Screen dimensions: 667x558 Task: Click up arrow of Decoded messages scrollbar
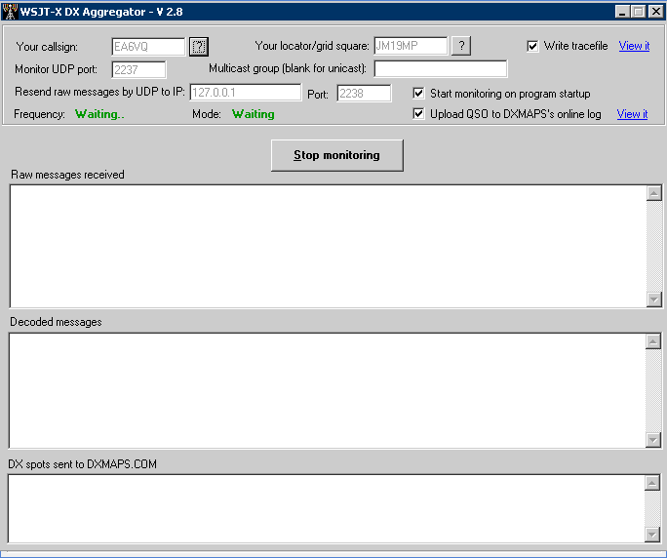tap(653, 341)
